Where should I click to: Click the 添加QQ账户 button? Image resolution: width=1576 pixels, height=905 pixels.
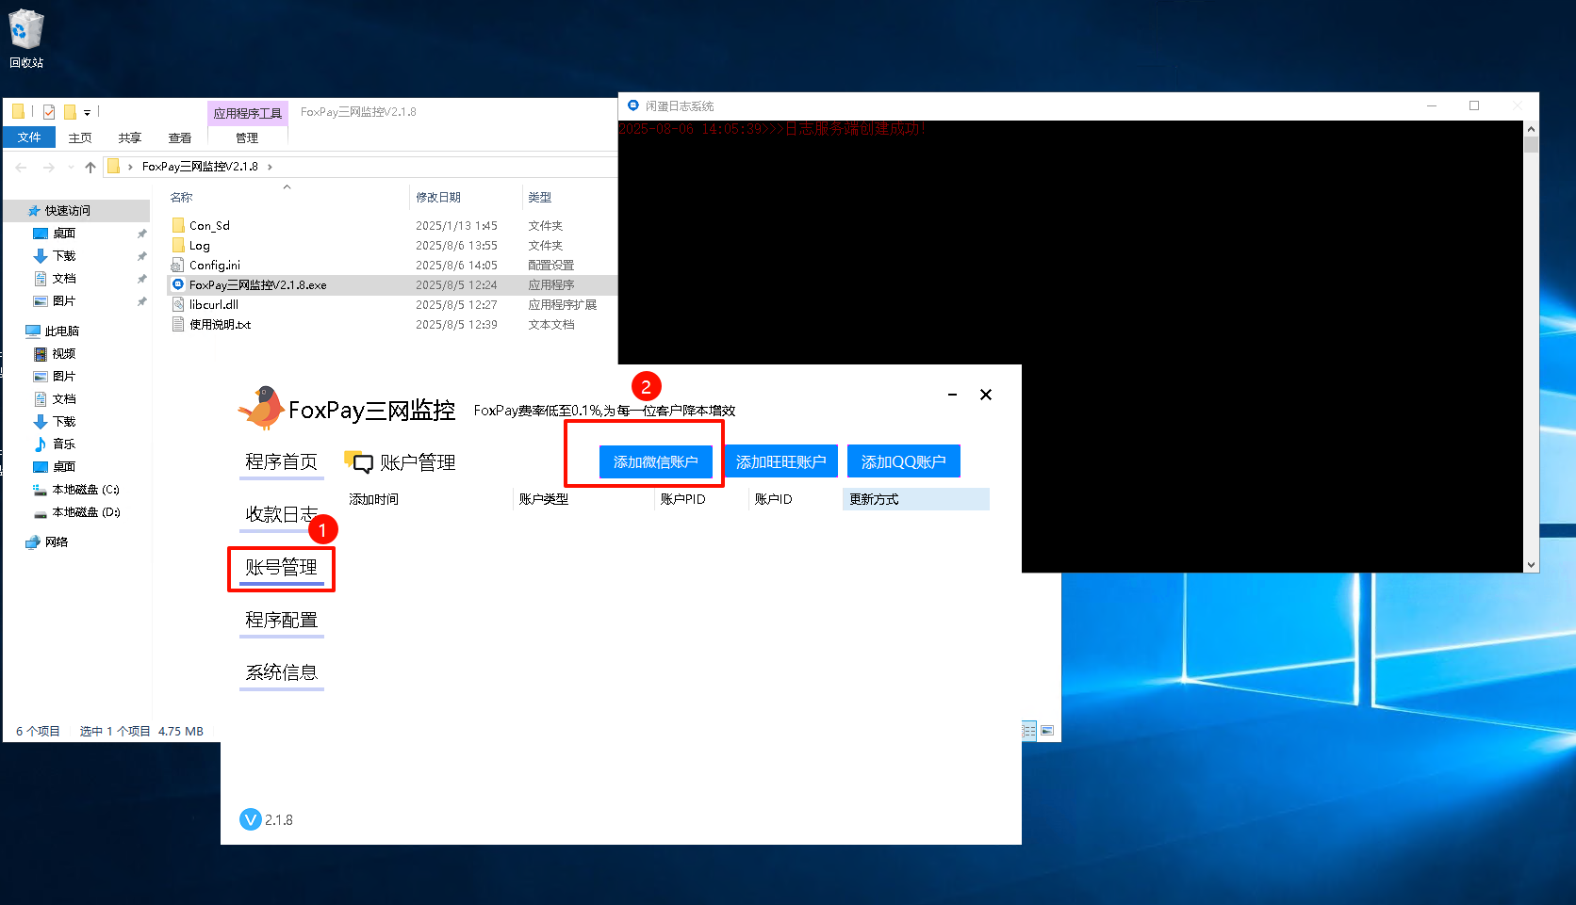[903, 461]
